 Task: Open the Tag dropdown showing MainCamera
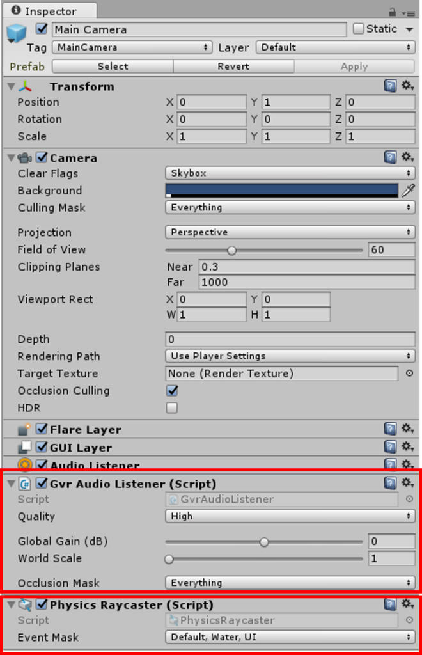click(x=132, y=47)
